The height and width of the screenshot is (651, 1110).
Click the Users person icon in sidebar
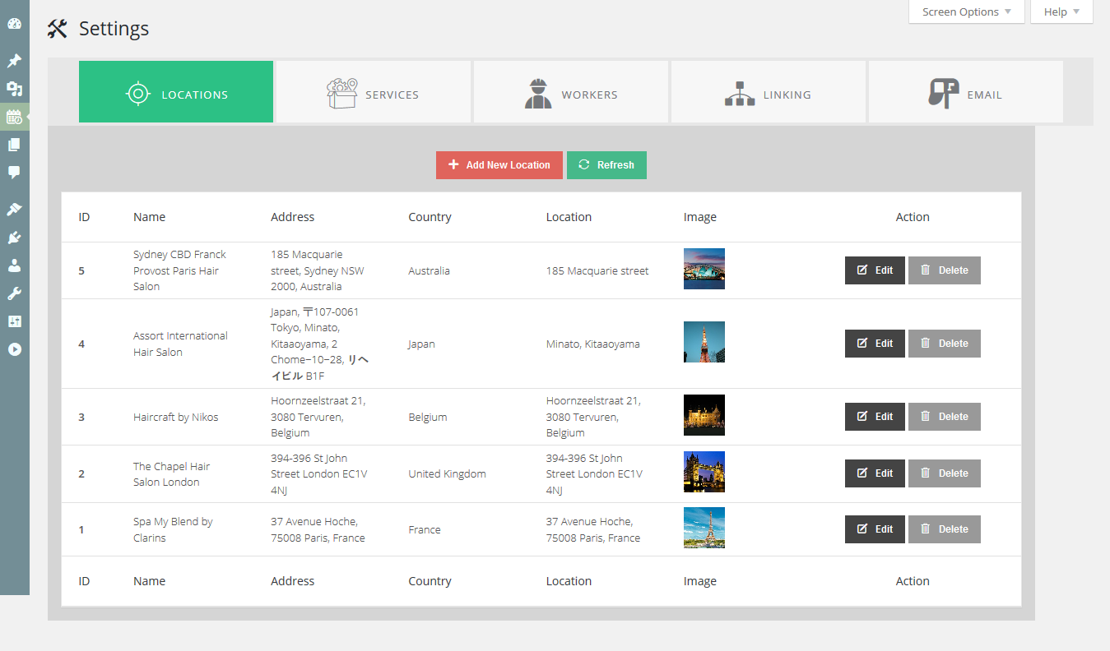coord(14,265)
